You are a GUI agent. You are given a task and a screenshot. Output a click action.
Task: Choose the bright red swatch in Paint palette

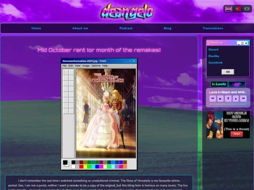point(81,167)
